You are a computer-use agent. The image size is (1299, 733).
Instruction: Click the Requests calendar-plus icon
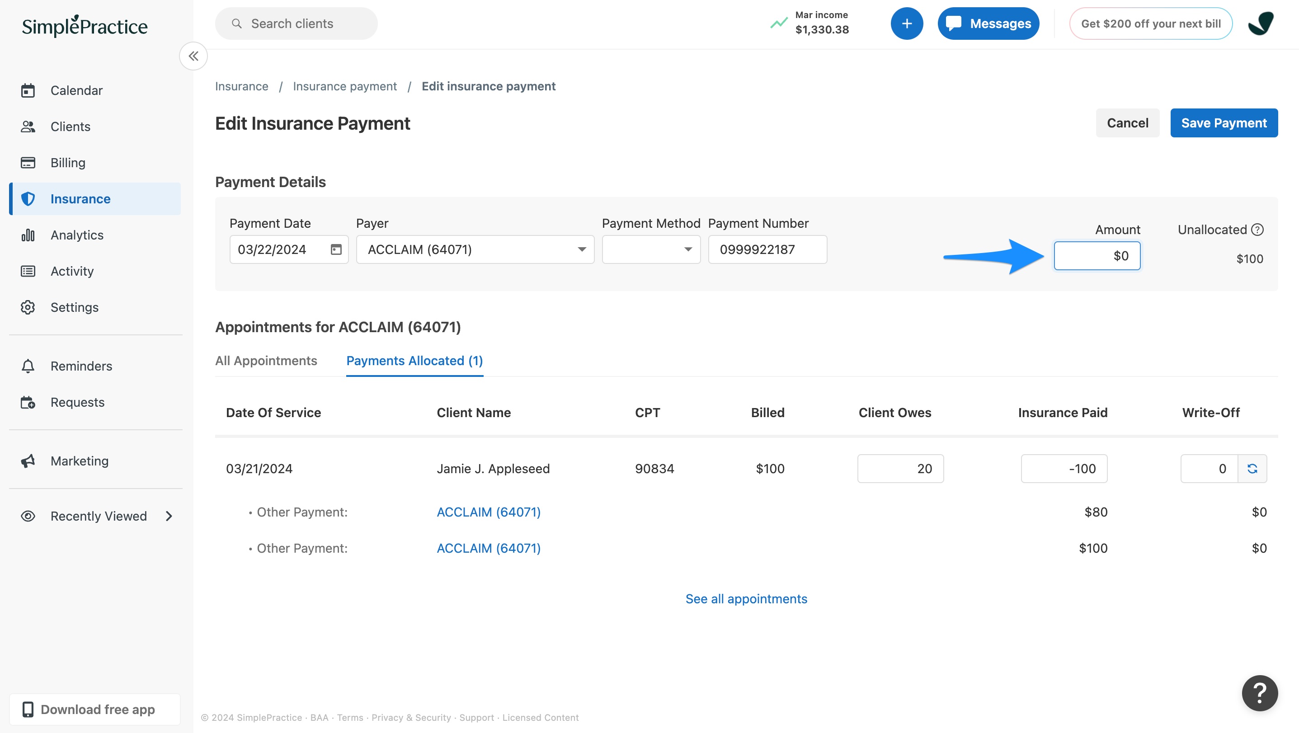click(x=28, y=402)
